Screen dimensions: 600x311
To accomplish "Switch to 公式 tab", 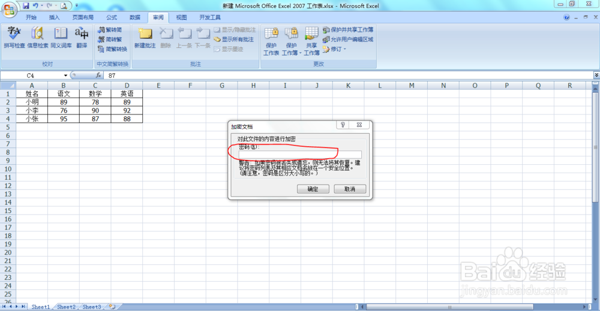I will 112,17.
